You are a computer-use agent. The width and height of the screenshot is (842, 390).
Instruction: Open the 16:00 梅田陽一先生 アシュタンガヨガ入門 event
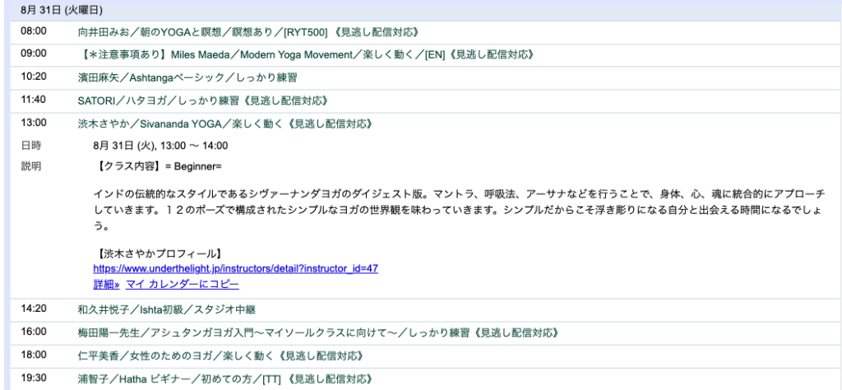coord(318,333)
